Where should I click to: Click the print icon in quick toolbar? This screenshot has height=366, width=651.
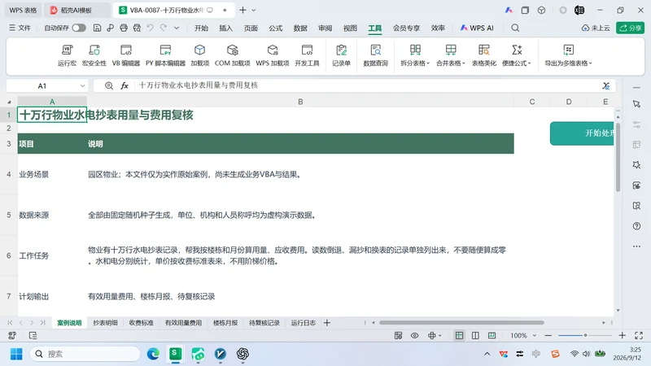click(124, 28)
